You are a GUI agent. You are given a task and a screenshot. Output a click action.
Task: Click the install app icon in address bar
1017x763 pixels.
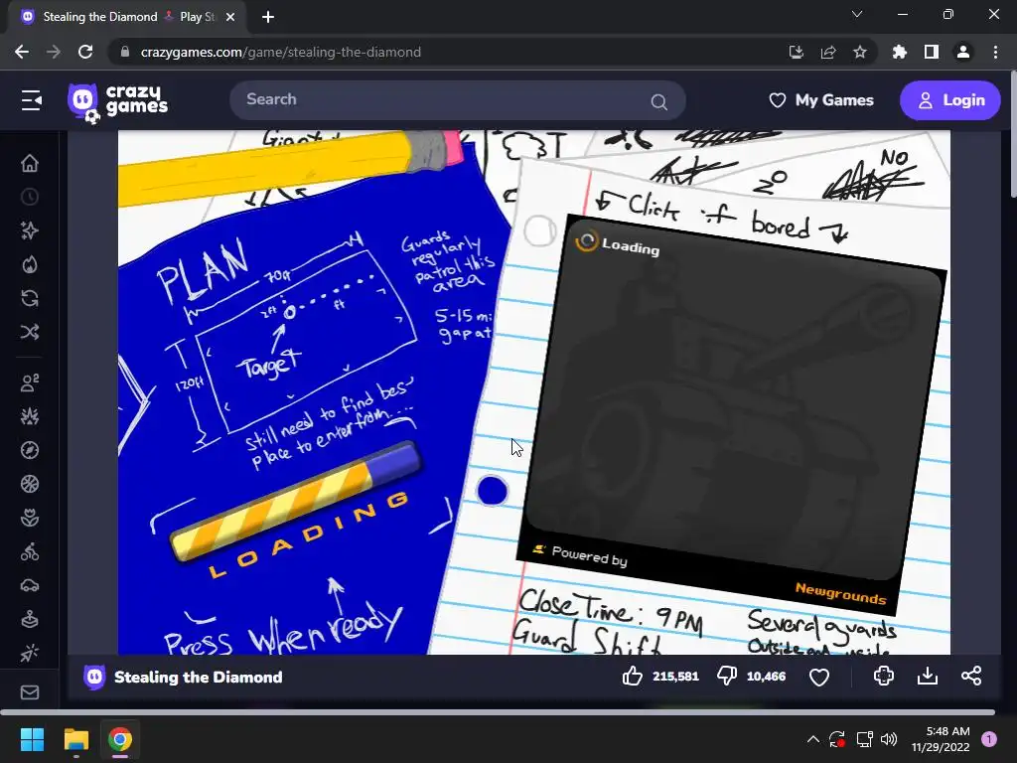796,52
